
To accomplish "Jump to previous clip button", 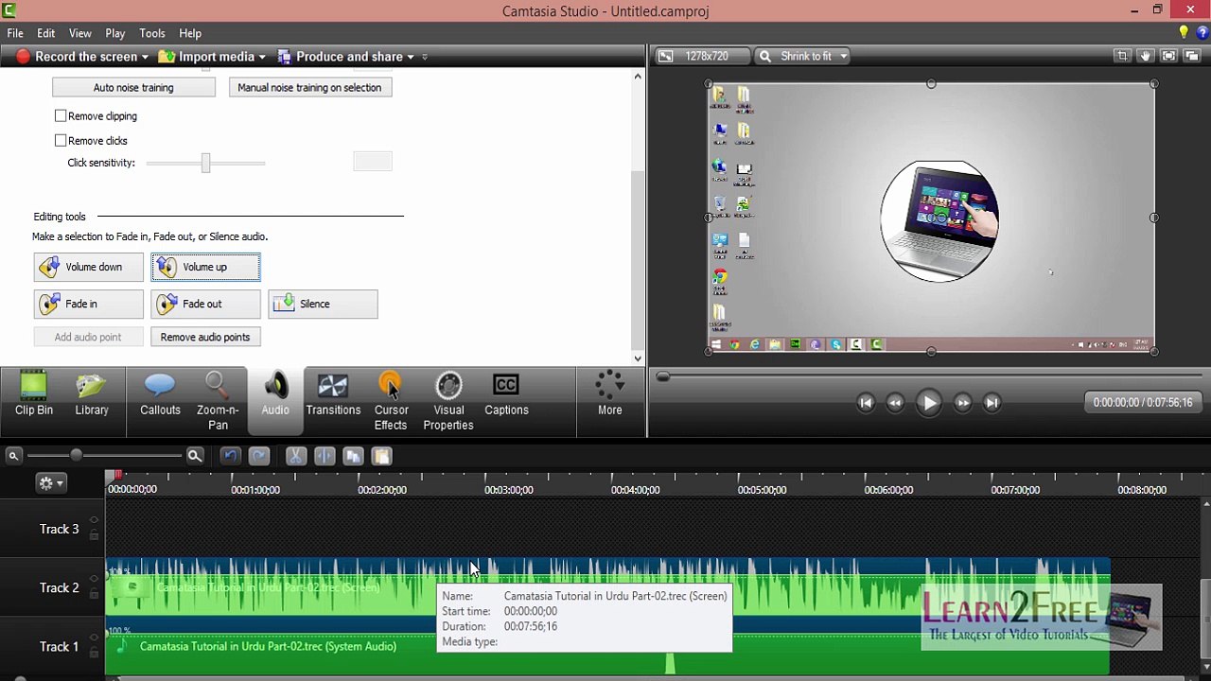I will coord(865,403).
